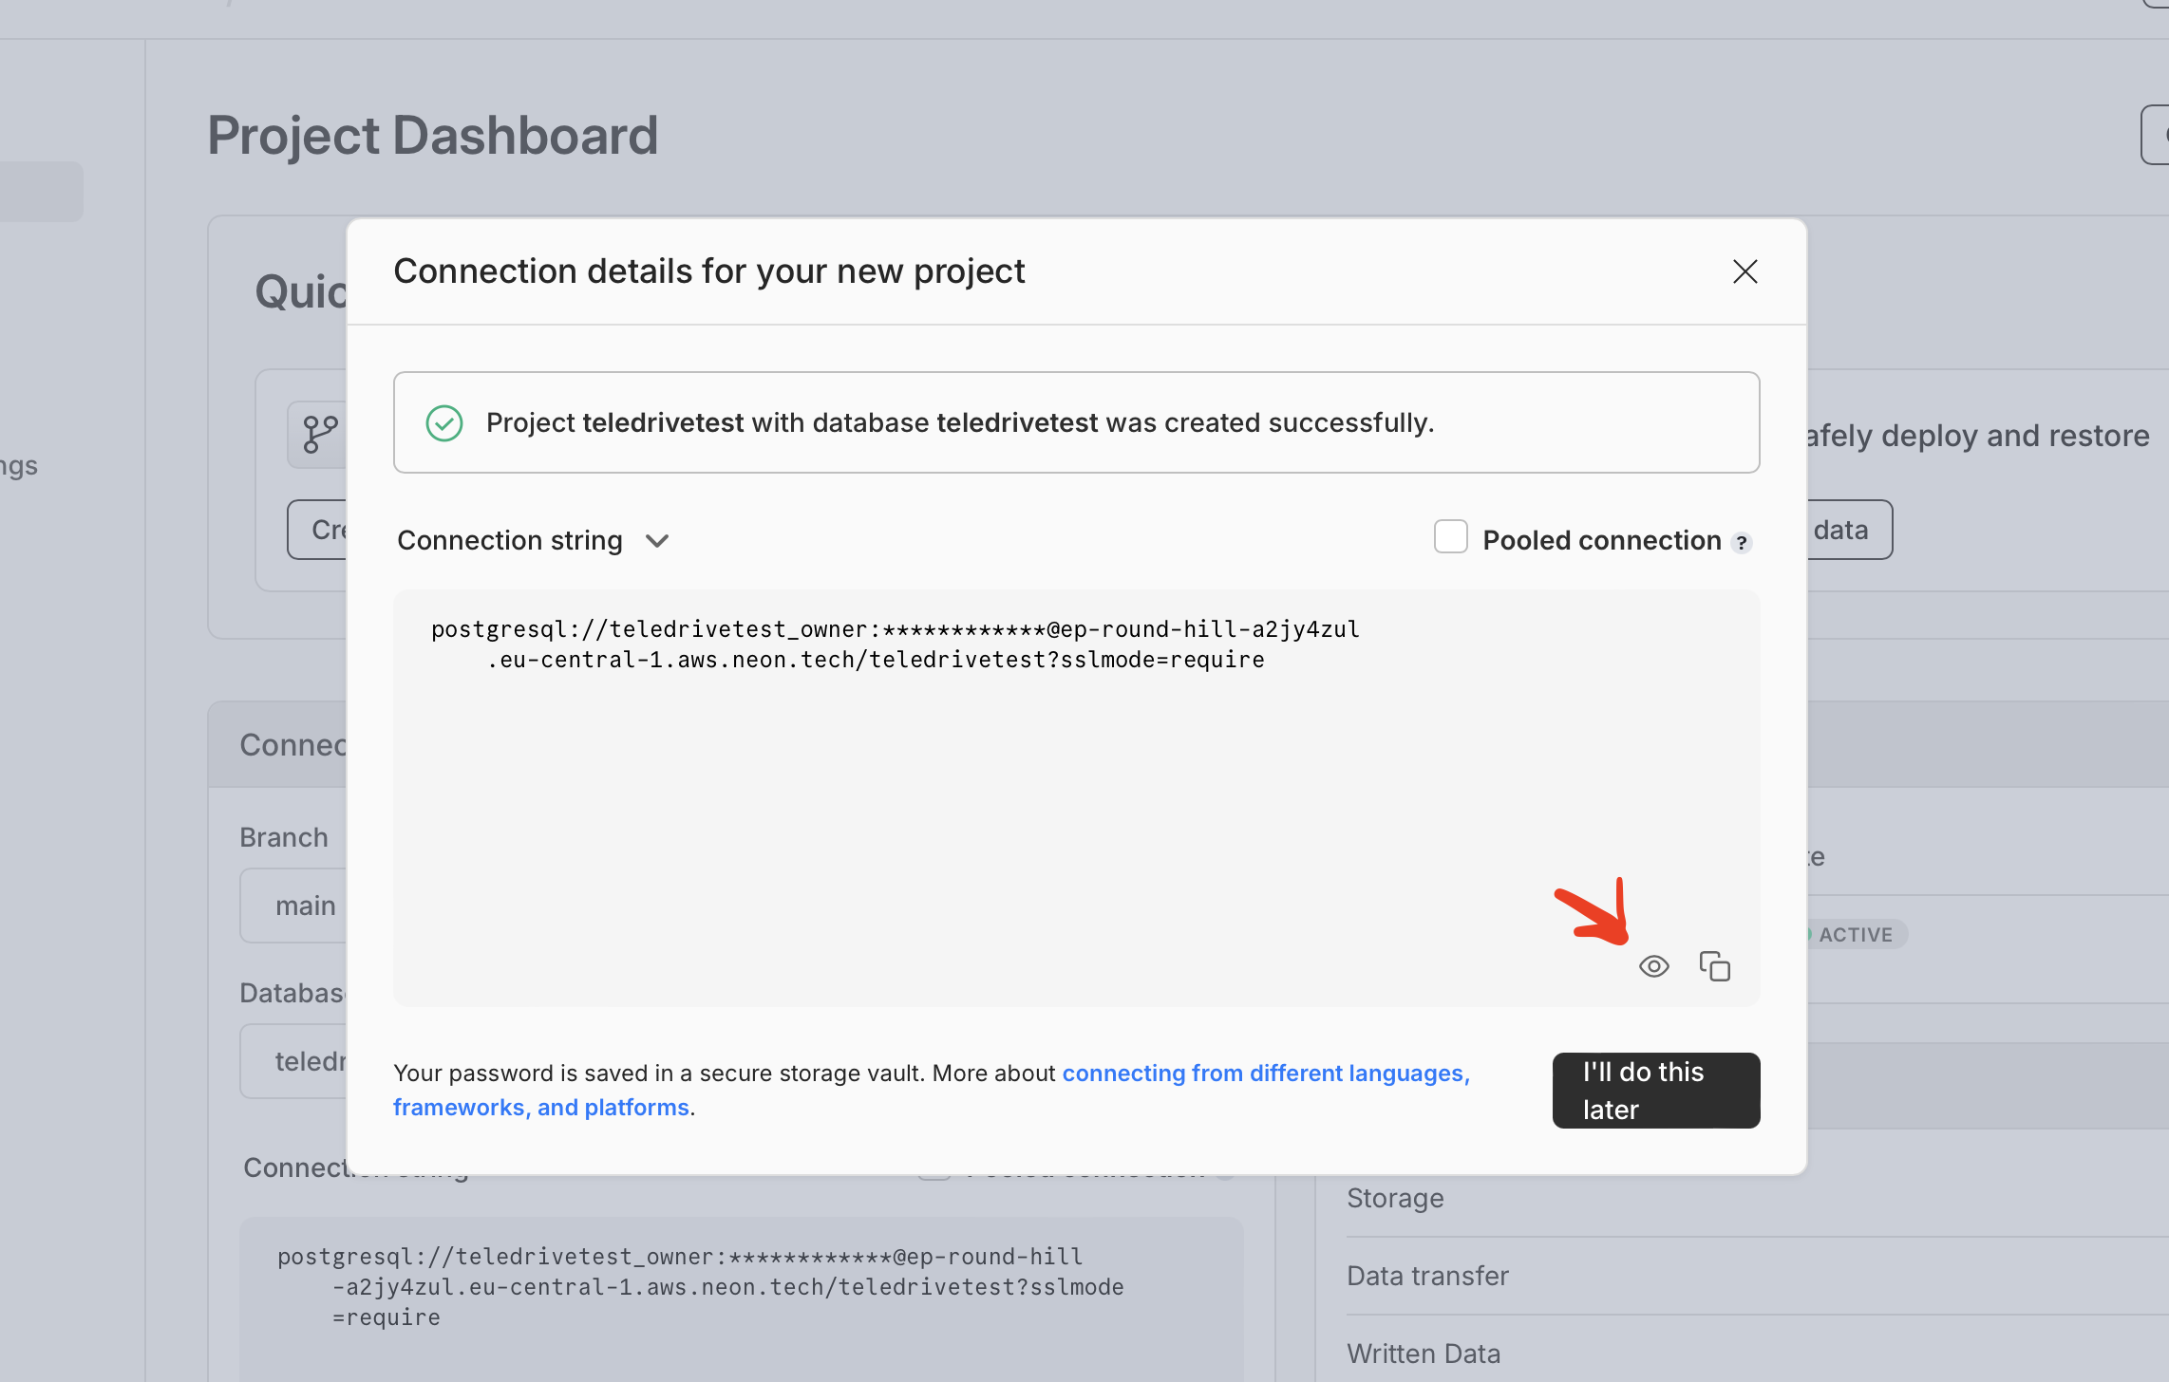The width and height of the screenshot is (2169, 1382).
Task: Toggle the Pooled connection checkbox
Action: [1450, 538]
